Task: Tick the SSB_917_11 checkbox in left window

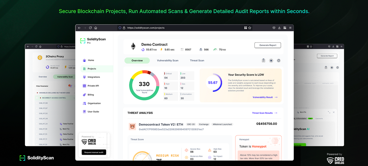Action: coord(37,139)
